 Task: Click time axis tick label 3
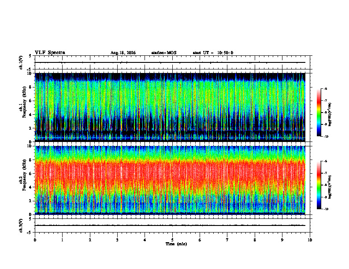point(117,240)
